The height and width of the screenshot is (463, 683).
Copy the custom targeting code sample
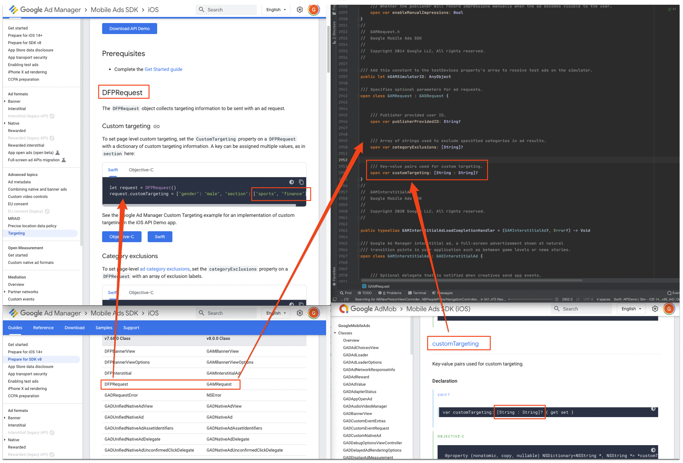[x=301, y=182]
